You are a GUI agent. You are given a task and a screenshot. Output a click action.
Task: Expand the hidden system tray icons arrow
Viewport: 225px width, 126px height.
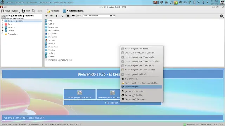tap(207, 2)
